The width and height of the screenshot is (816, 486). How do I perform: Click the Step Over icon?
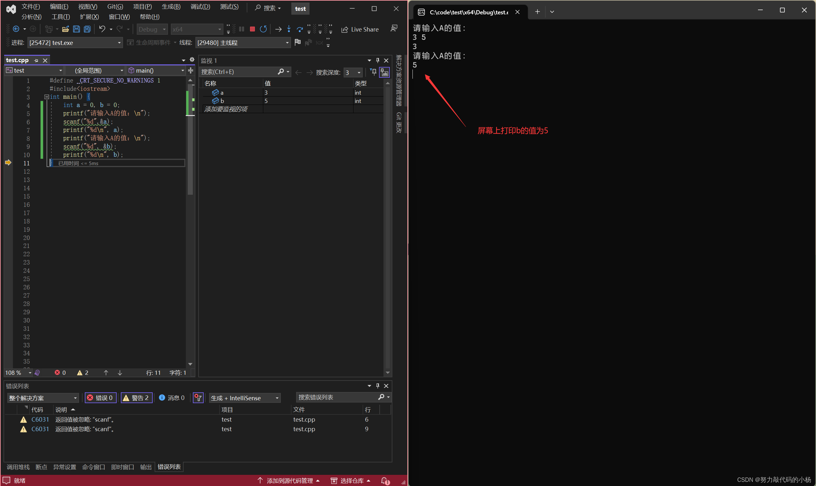coord(300,29)
